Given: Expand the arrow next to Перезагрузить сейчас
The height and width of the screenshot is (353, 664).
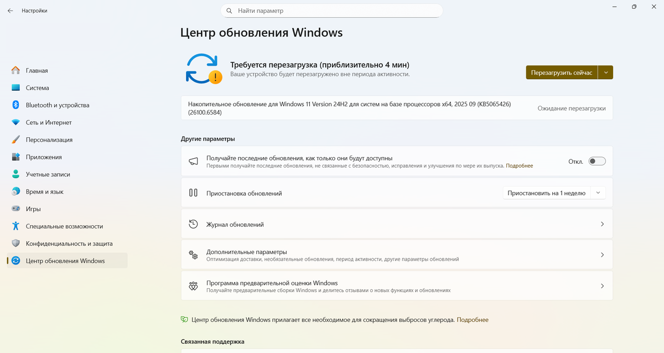Looking at the screenshot, I should click(606, 72).
